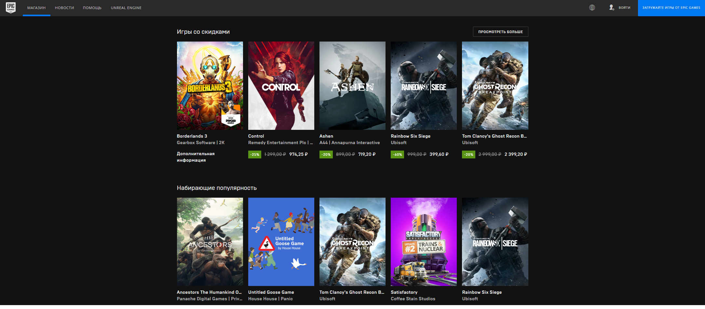Click the Control title text
This screenshot has height=309, width=705.
[x=256, y=136]
